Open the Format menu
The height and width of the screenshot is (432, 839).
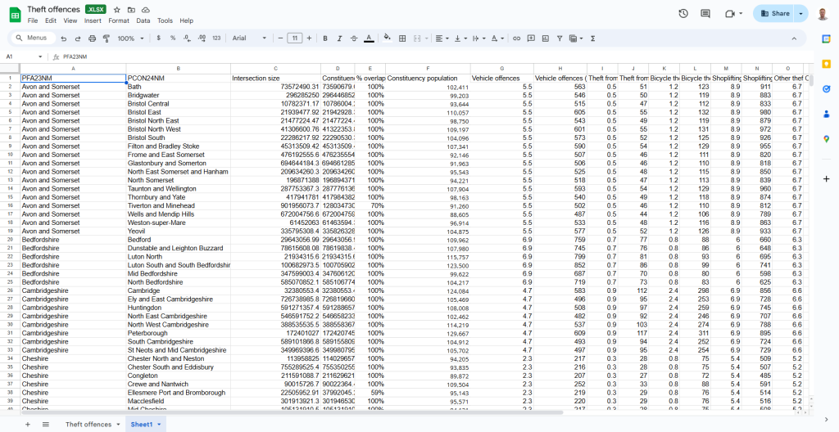click(x=119, y=20)
